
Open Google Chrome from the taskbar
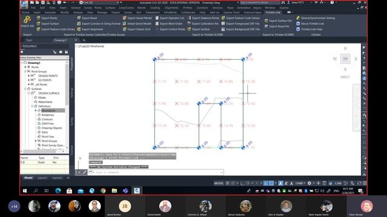pyautogui.click(x=103, y=190)
